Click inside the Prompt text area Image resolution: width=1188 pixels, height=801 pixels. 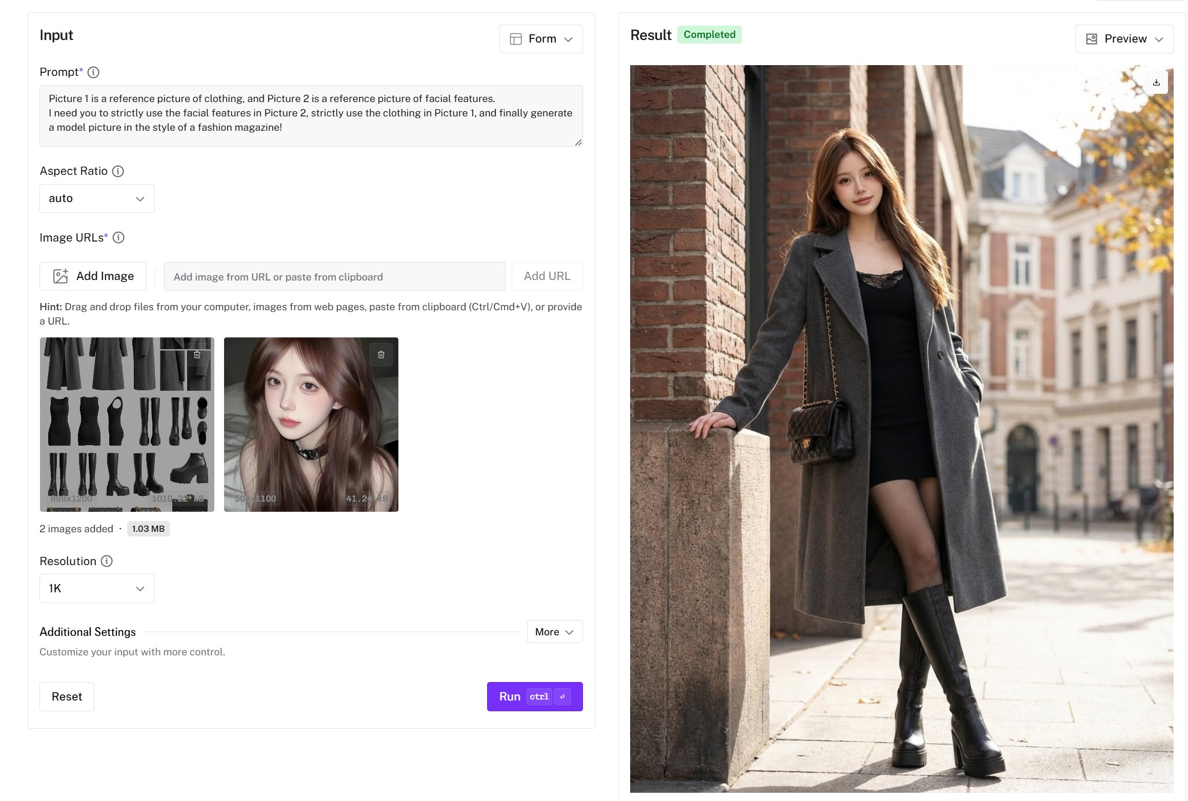click(x=311, y=115)
